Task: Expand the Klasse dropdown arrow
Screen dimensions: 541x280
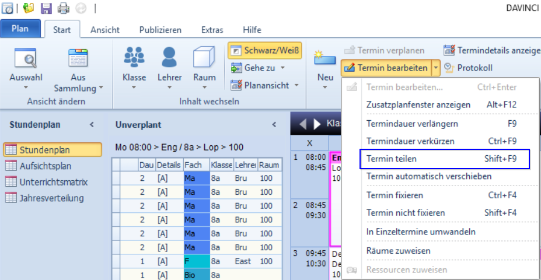Action: click(x=134, y=87)
